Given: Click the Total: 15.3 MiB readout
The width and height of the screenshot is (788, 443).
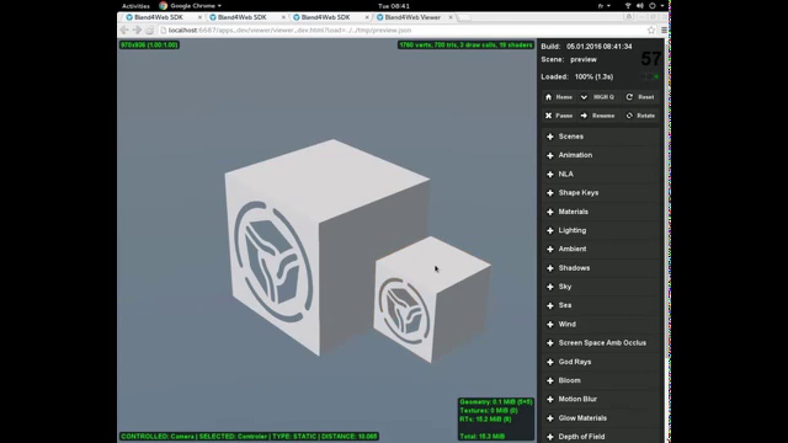Looking at the screenshot, I should [482, 436].
